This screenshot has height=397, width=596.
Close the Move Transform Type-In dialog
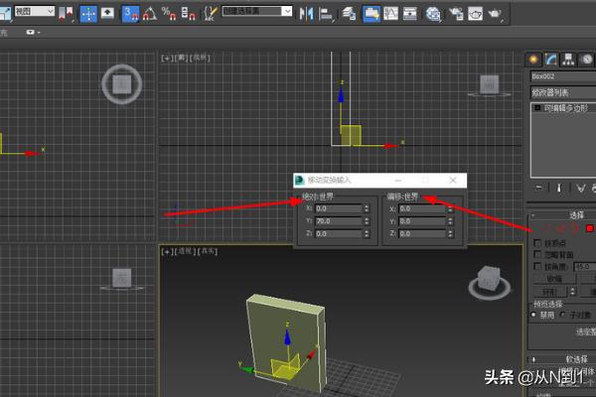(453, 180)
